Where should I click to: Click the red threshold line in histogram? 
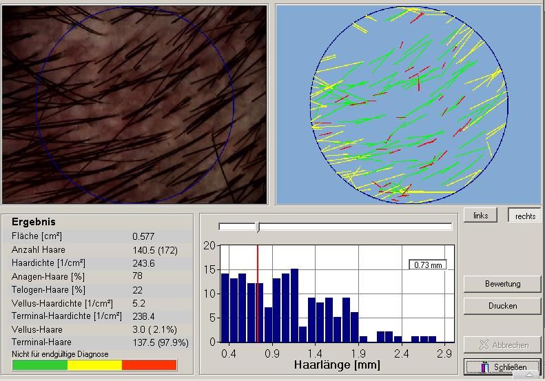[x=258, y=294]
